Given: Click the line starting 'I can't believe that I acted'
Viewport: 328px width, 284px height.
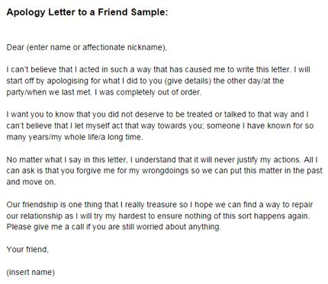Looking at the screenshot, I should pyautogui.click(x=159, y=69).
